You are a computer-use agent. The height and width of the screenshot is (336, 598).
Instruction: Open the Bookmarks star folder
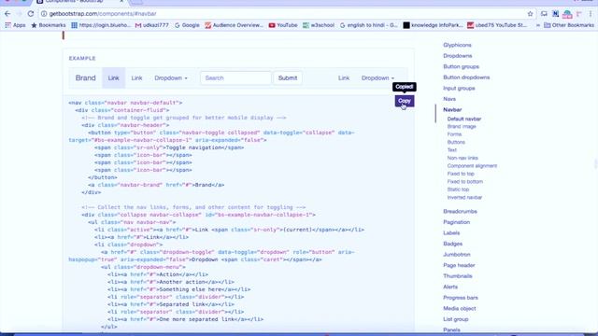(x=49, y=25)
